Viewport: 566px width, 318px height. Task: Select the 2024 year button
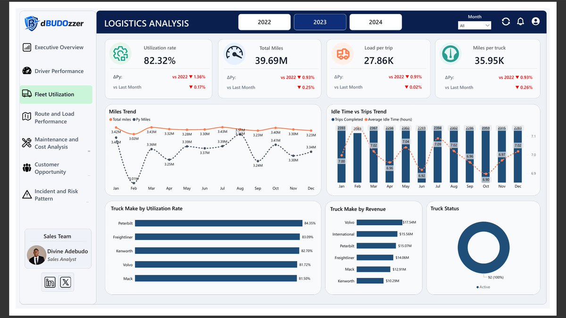coord(375,22)
